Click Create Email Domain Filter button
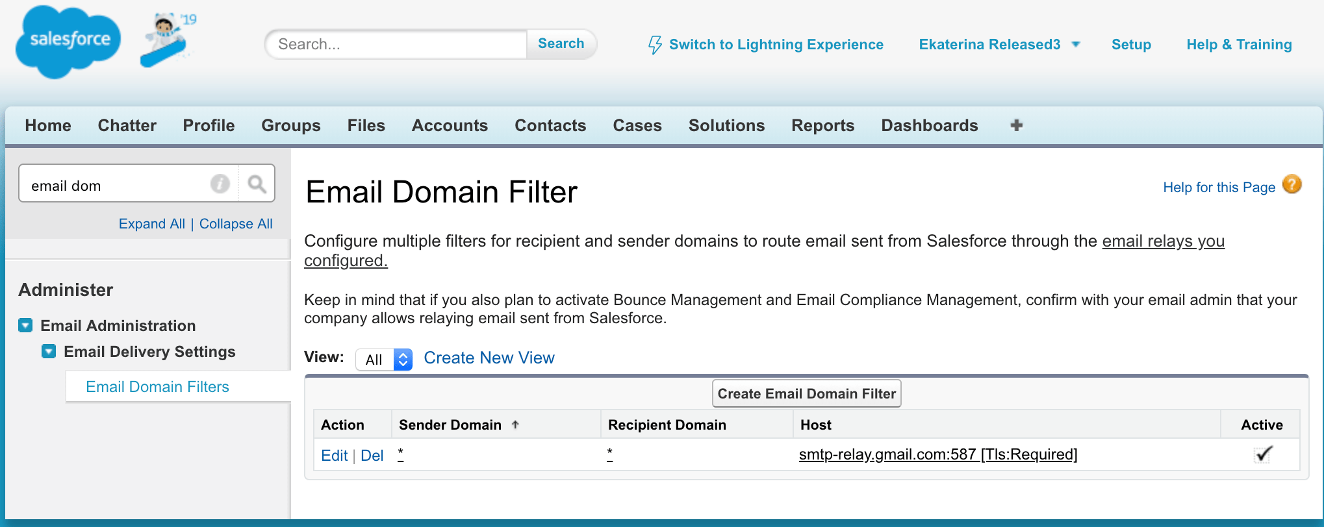 806,393
